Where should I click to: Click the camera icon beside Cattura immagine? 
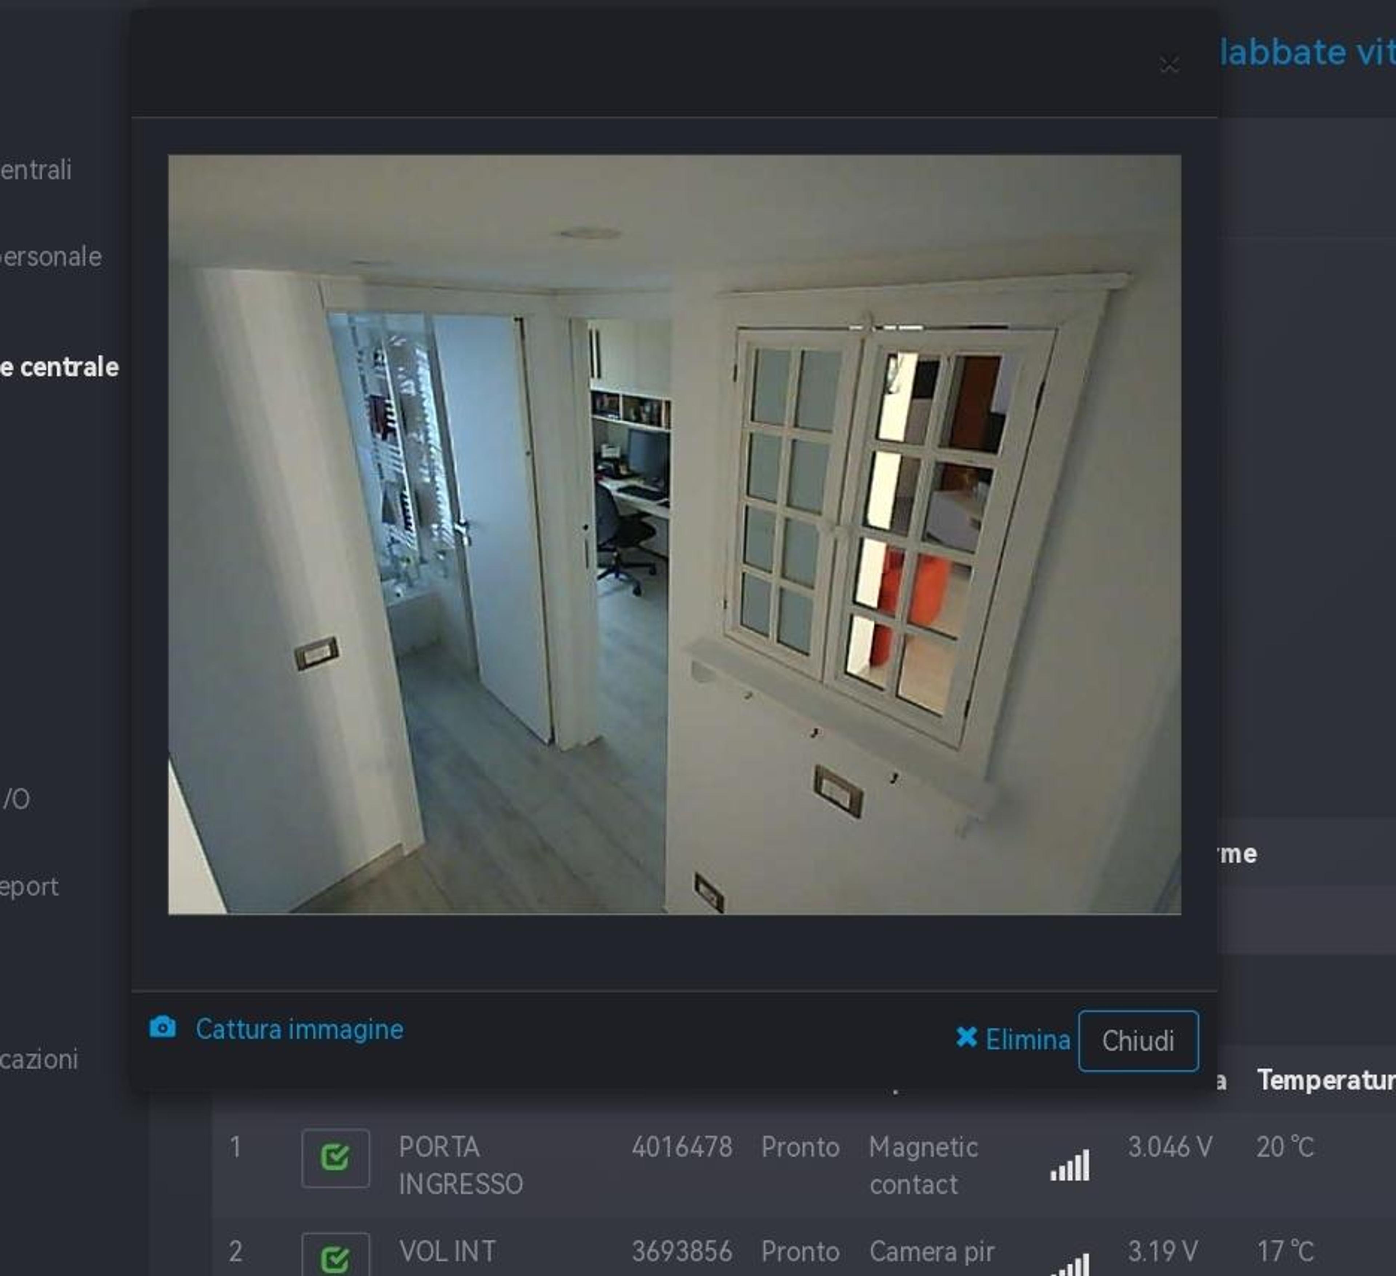coord(163,1027)
